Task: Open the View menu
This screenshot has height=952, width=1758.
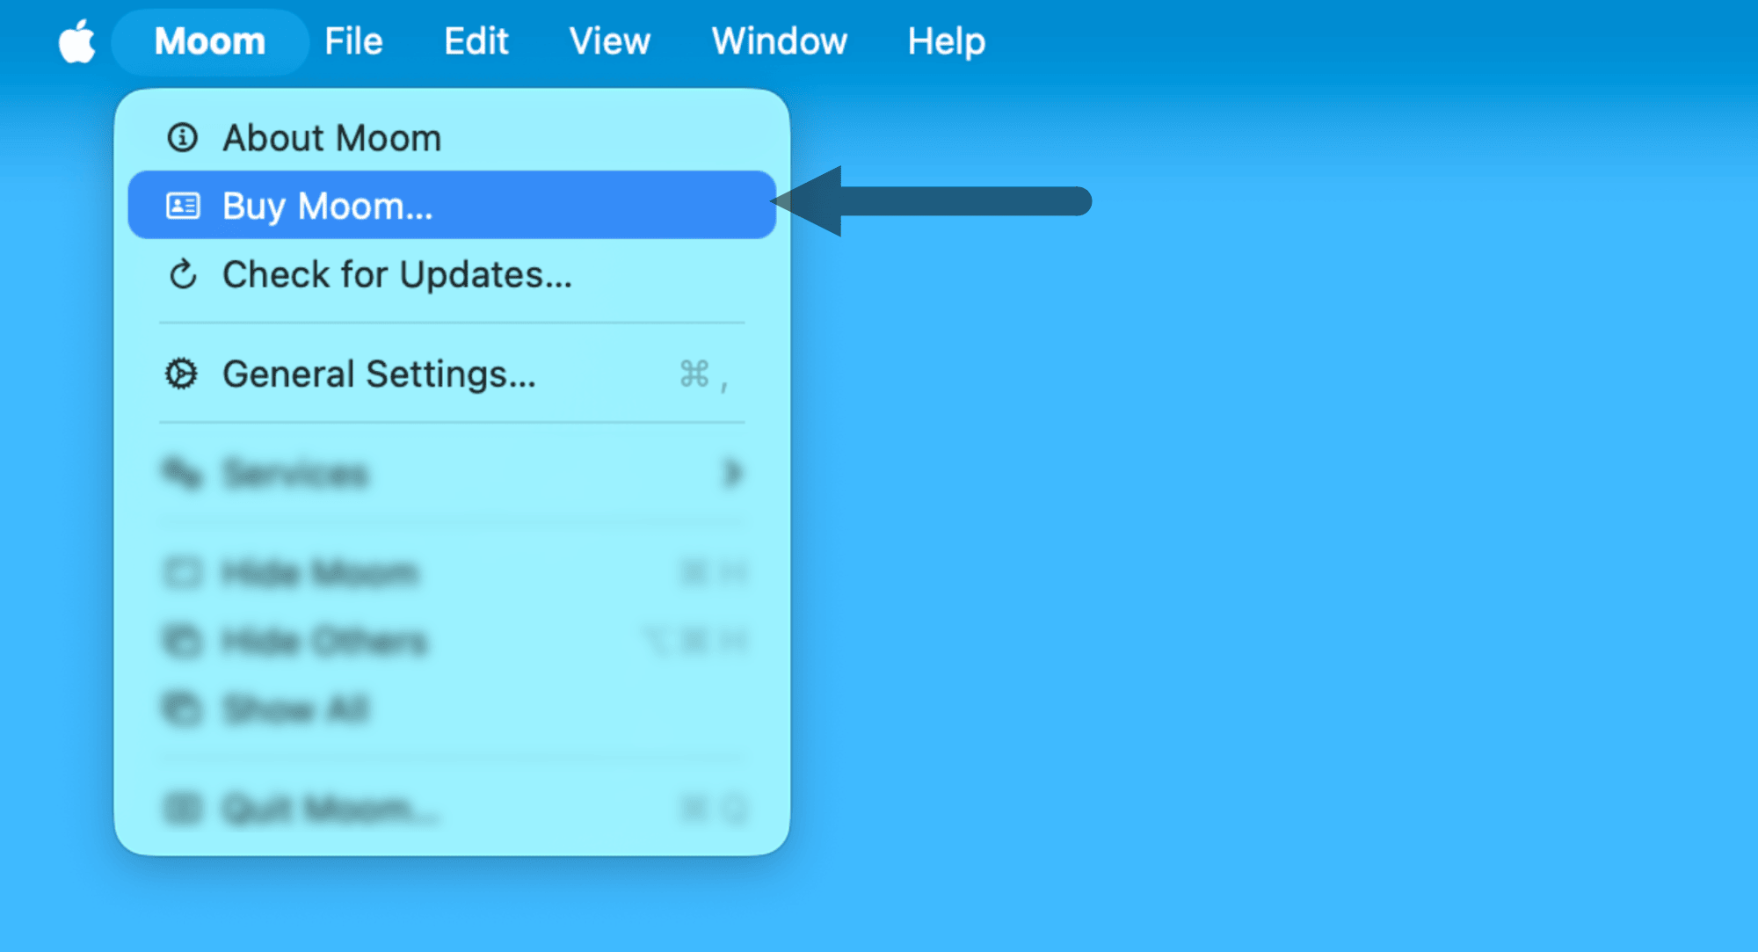Action: 609,41
